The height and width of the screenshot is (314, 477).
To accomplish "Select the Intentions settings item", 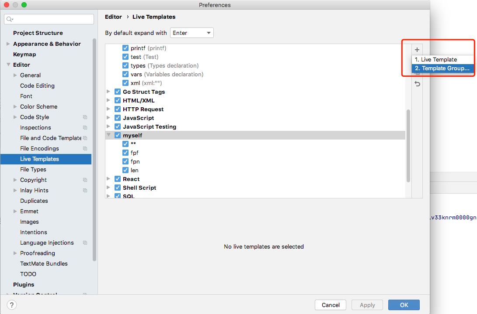I will point(34,232).
